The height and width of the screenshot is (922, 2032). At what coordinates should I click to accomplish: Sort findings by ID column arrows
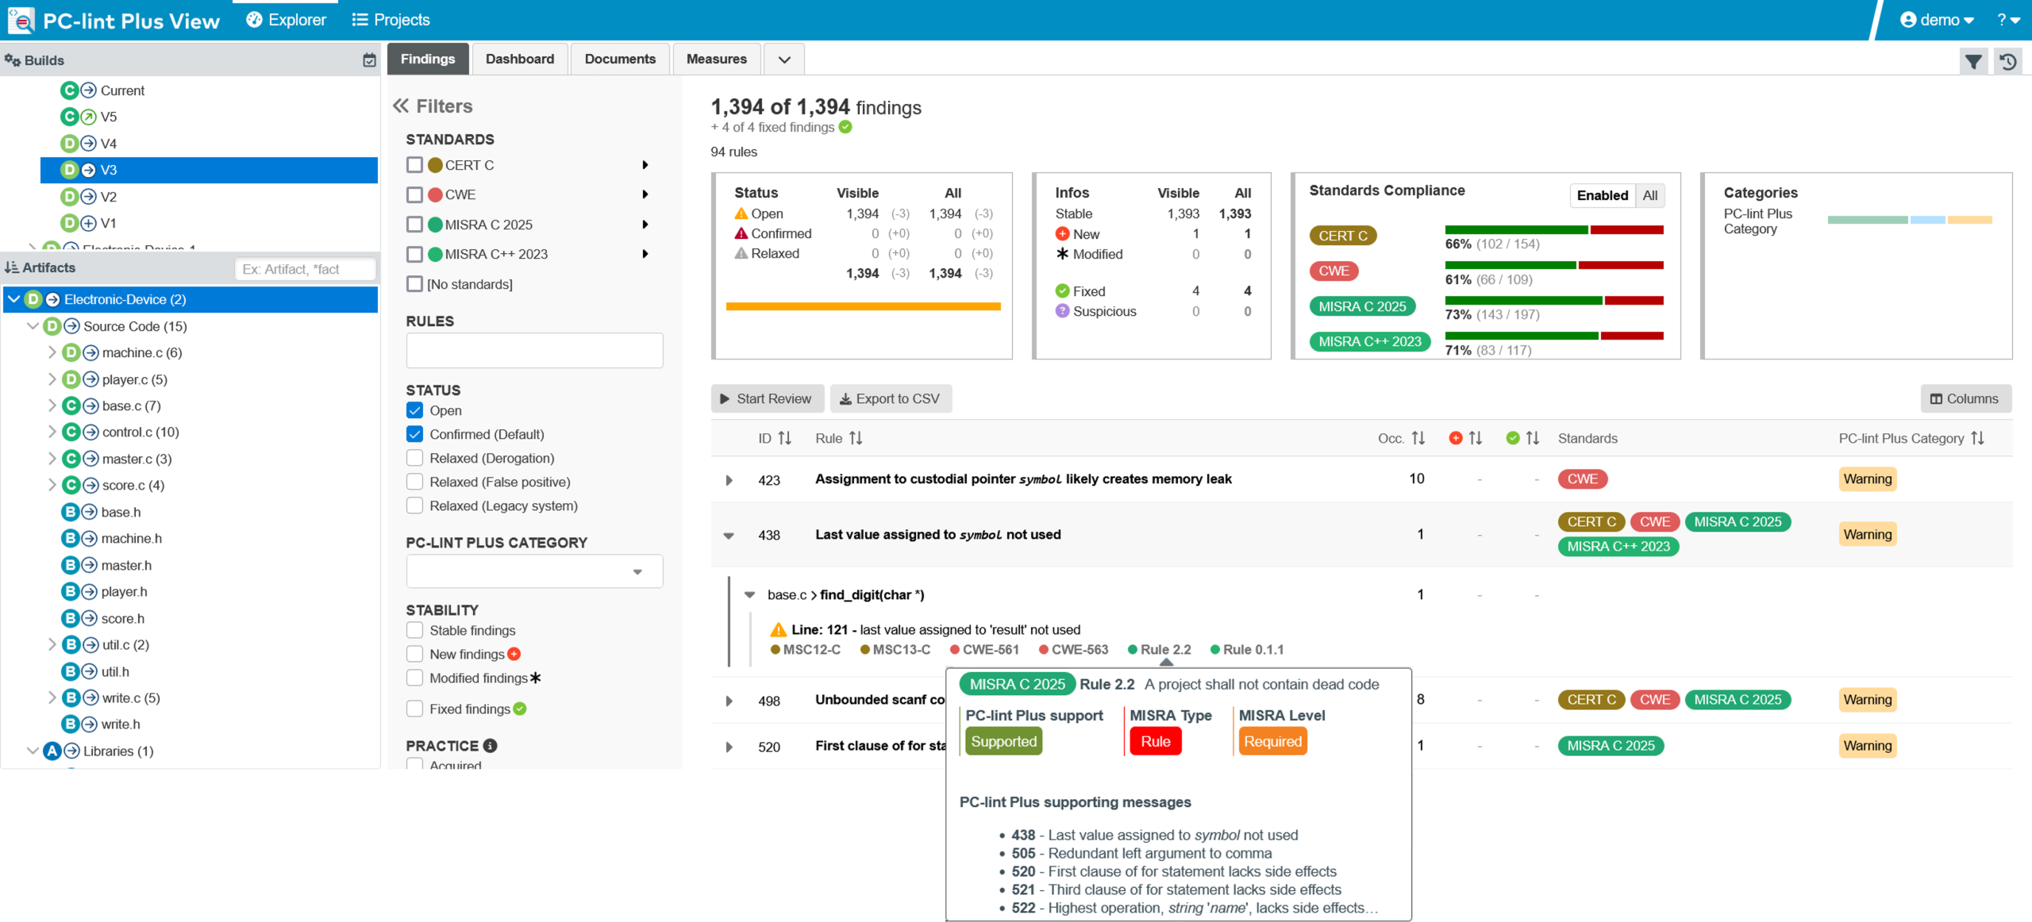pyautogui.click(x=784, y=439)
